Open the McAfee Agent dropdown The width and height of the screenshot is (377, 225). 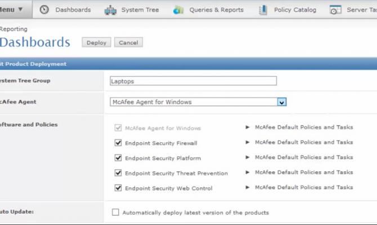282,102
